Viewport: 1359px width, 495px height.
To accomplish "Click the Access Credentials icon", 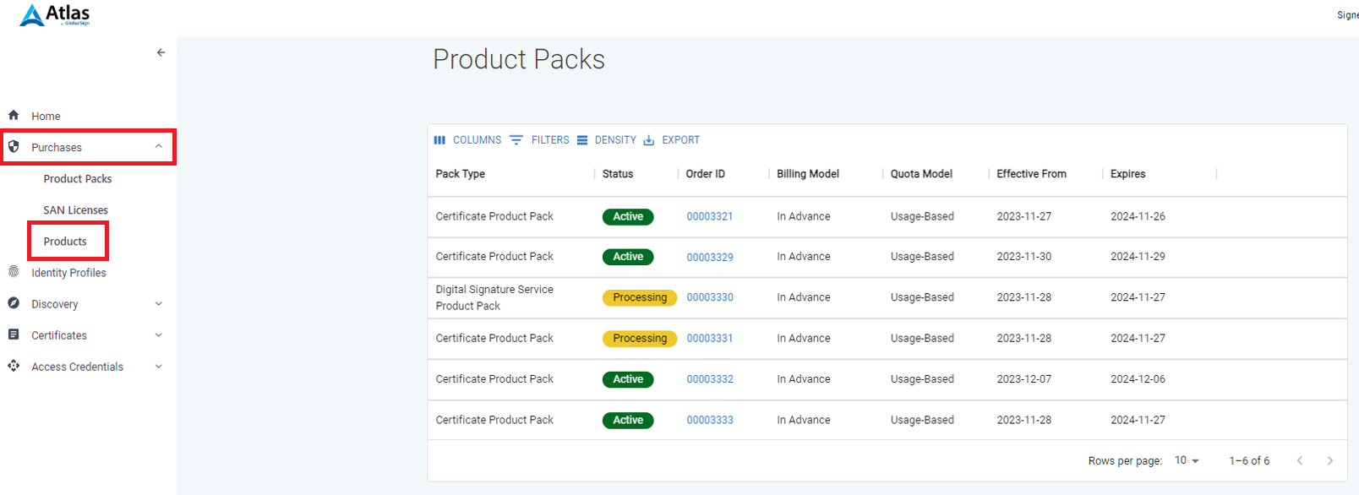I will [x=14, y=366].
